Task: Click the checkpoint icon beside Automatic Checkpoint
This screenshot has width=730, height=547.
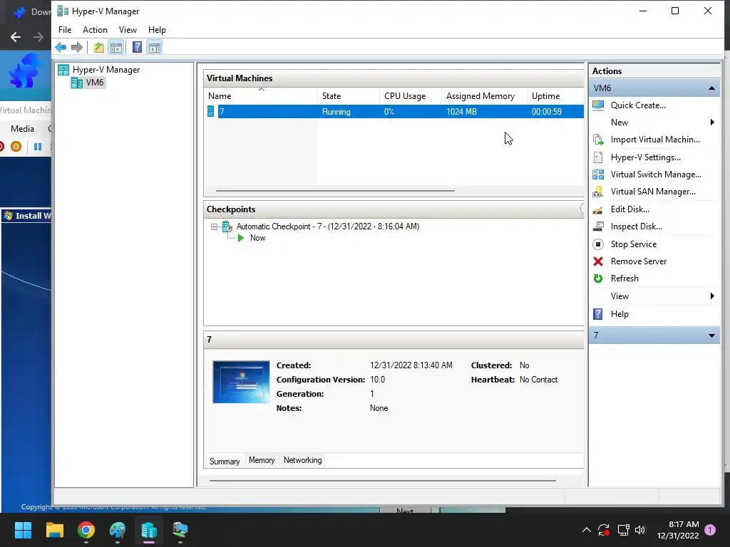Action: click(x=227, y=226)
